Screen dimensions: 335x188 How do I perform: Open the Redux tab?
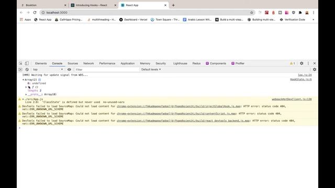pyautogui.click(x=196, y=63)
